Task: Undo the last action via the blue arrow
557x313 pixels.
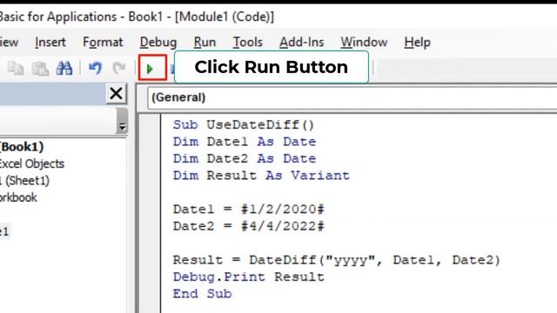Action: [95, 68]
